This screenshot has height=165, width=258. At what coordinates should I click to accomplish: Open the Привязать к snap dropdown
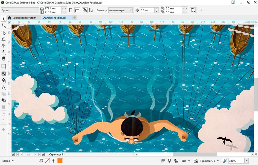coord(209,161)
